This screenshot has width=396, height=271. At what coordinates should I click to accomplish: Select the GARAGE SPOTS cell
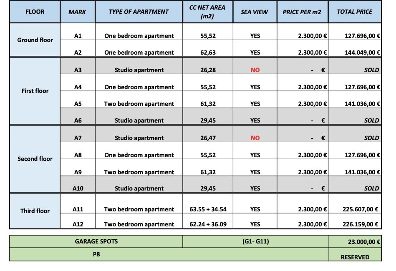tap(96, 241)
